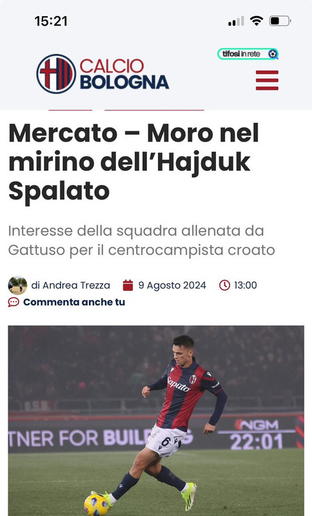The image size is (312, 516).
Task: Open the red hamburger menu
Action: (x=267, y=80)
